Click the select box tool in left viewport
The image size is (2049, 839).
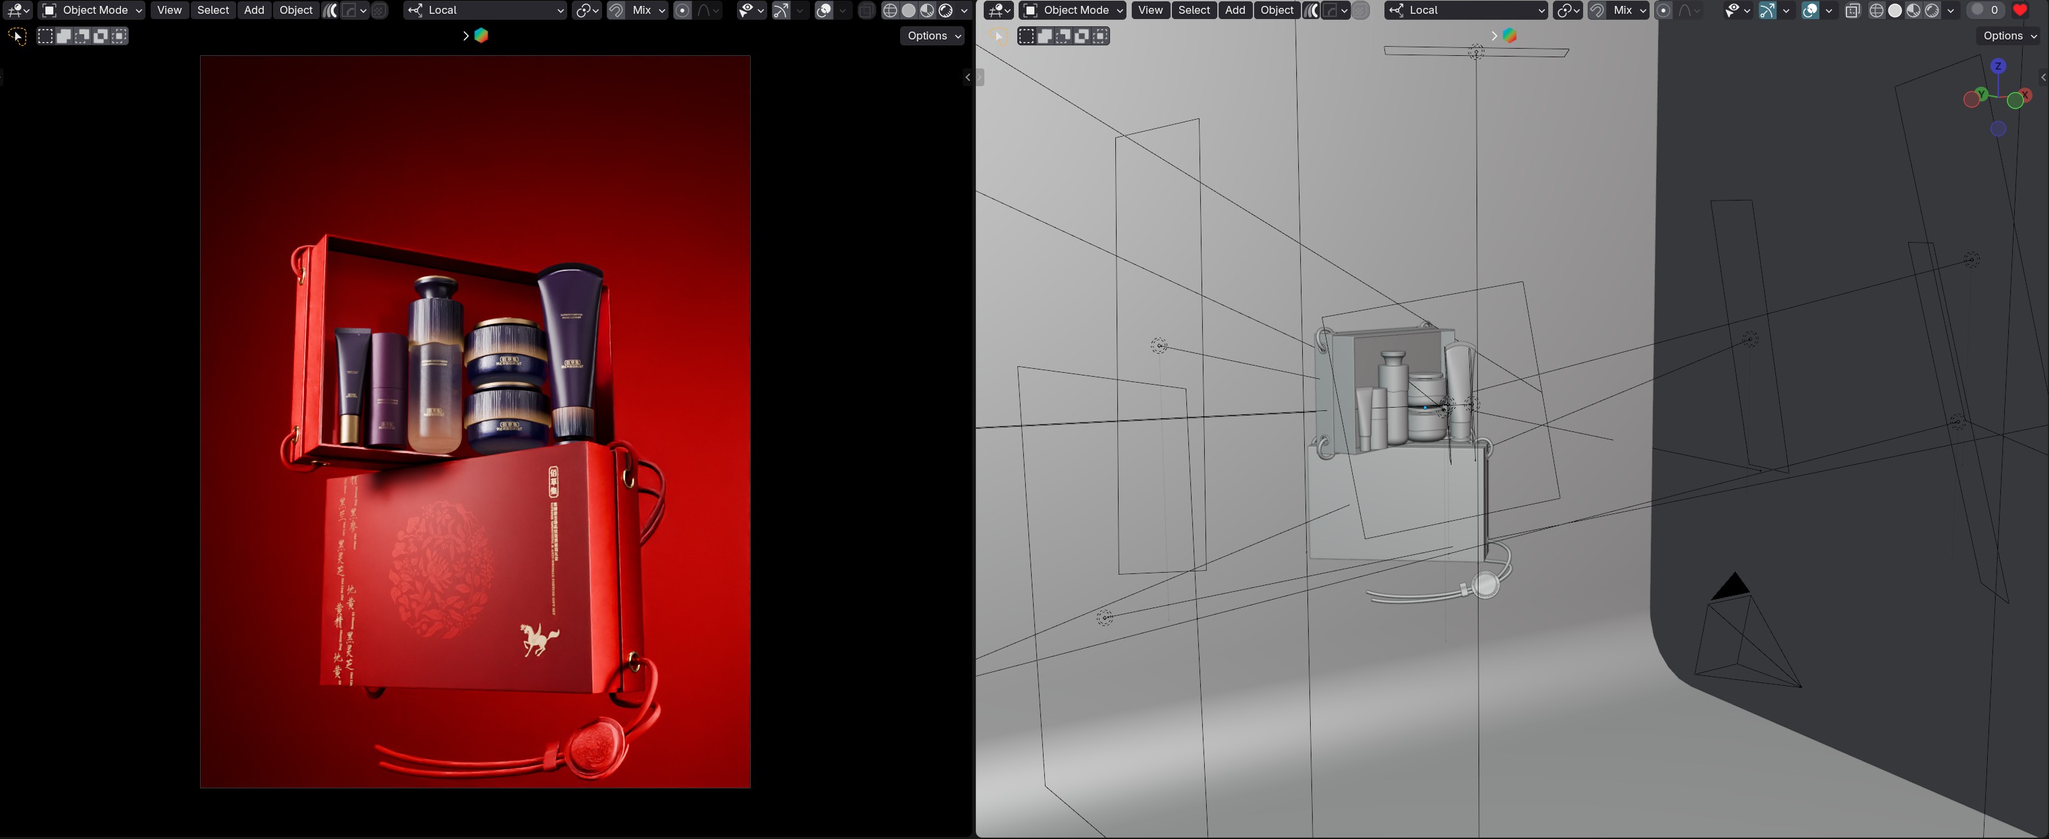click(x=45, y=36)
